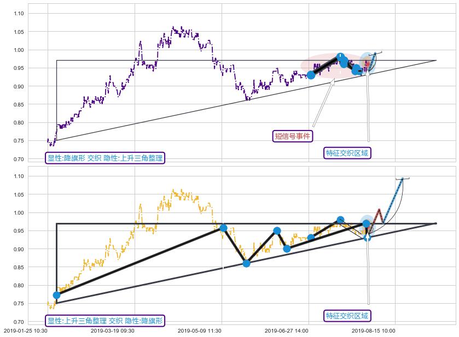Image resolution: width=459 pixels, height=337 pixels.
Task: Click the tip of the blue projection arrow
Action: click(403, 178)
